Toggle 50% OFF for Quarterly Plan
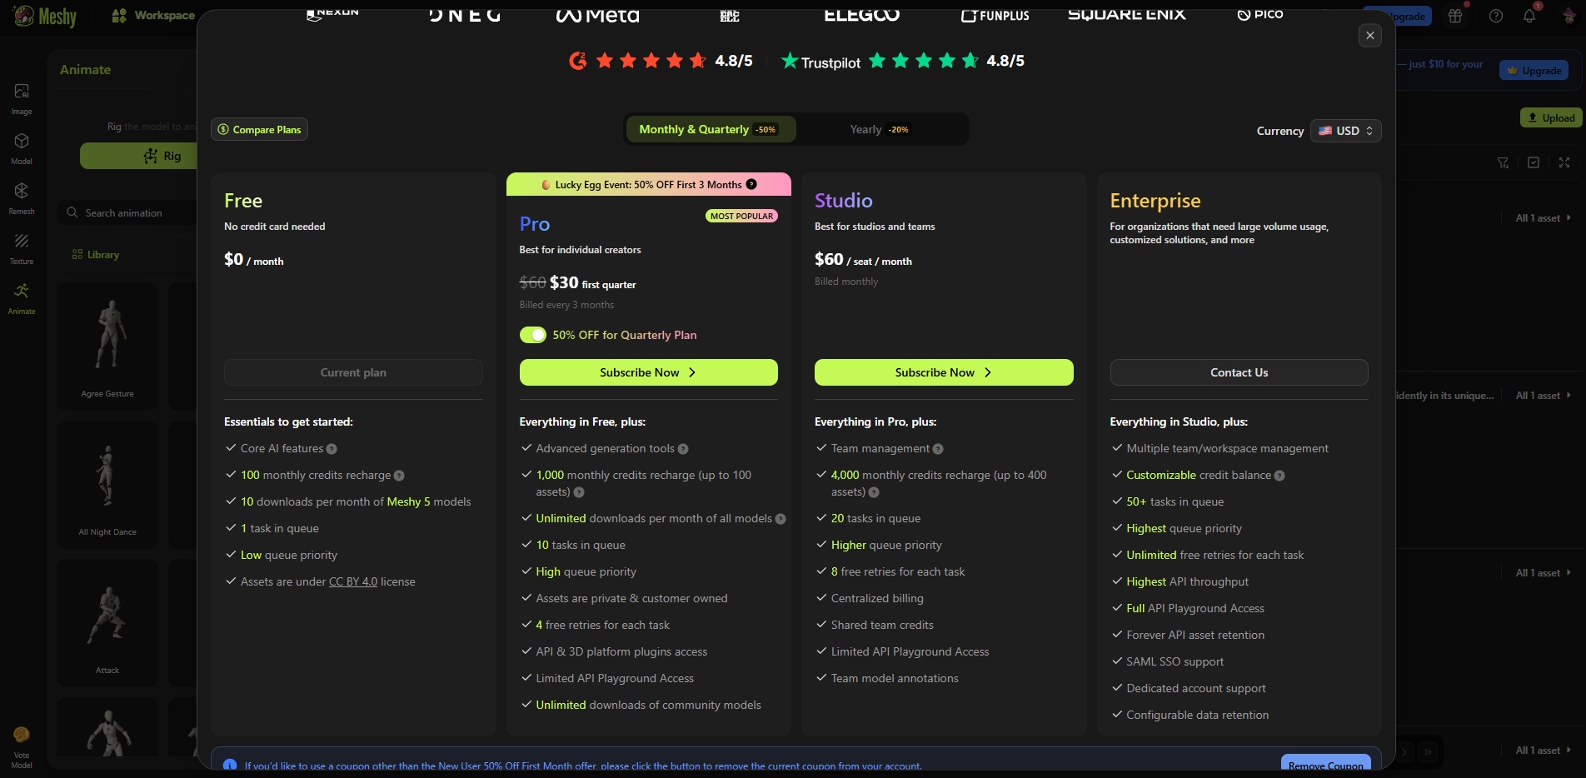Image resolution: width=1586 pixels, height=778 pixels. pos(533,335)
